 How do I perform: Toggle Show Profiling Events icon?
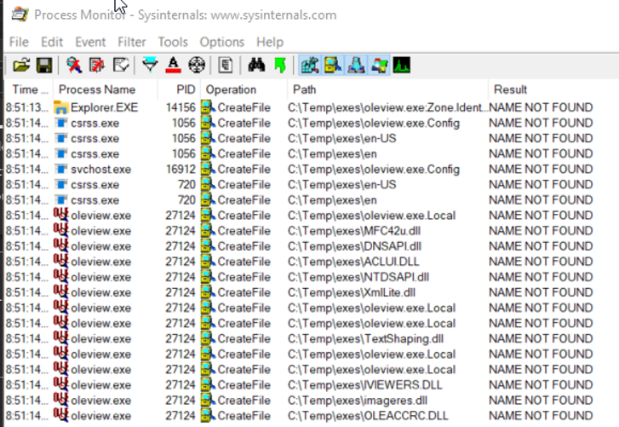tap(402, 65)
